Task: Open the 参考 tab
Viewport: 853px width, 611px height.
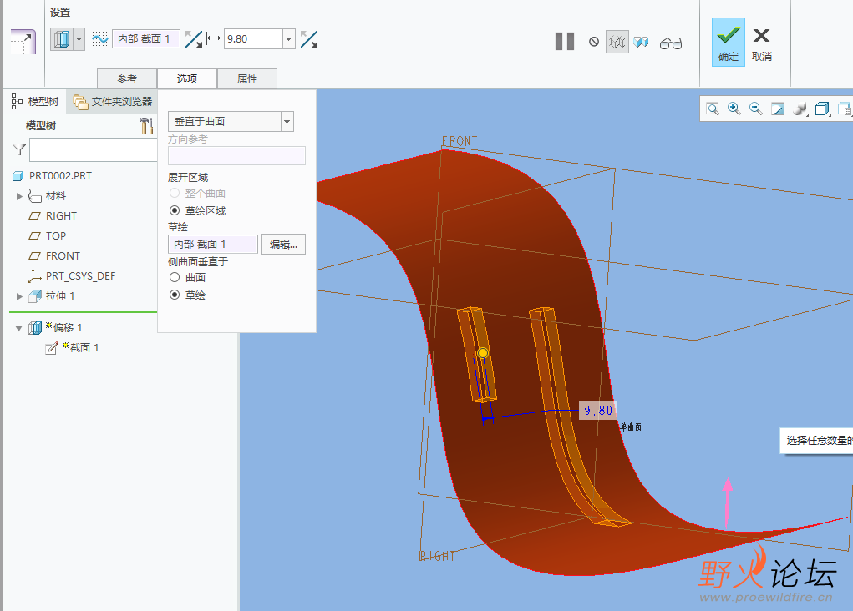Action: [127, 79]
